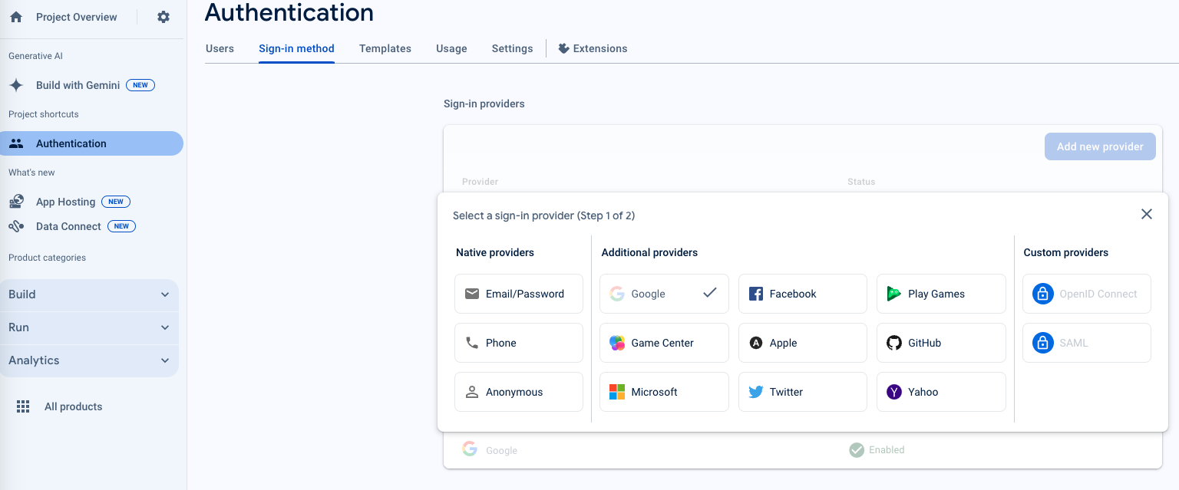
Task: Select the Game Center icon
Action: (617, 343)
